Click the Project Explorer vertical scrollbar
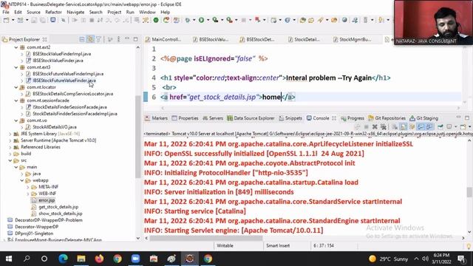 pos(138,137)
